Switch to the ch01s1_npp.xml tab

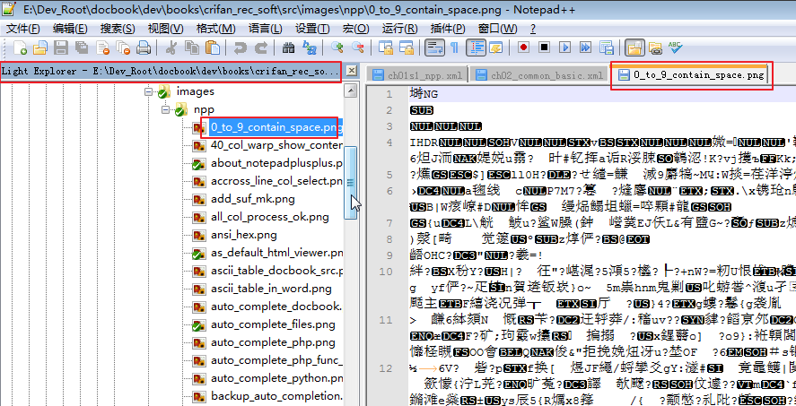[416, 75]
